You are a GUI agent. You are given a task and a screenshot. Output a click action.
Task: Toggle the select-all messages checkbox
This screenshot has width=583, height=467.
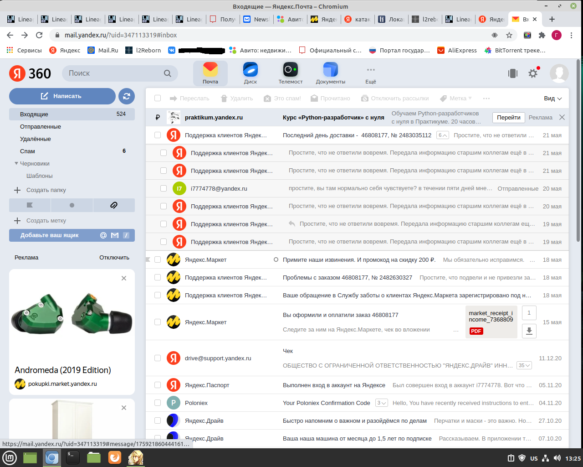point(158,98)
